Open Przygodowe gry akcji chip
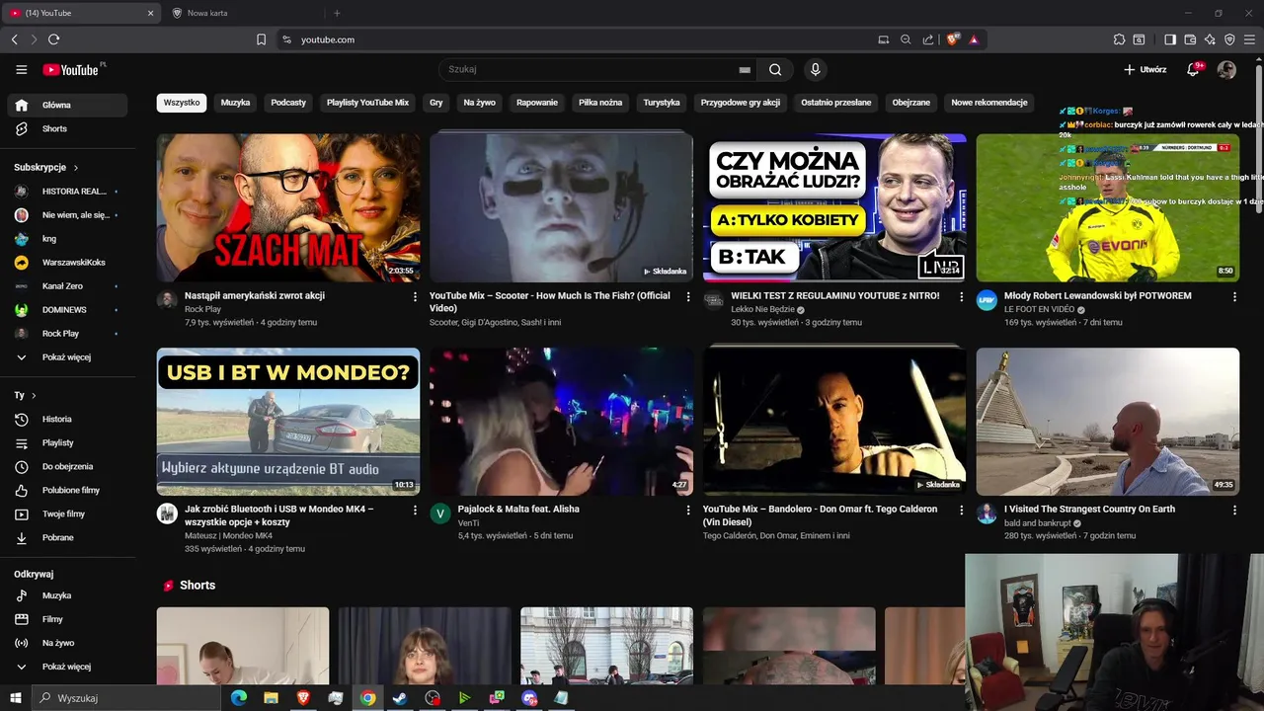Viewport: 1264px width, 711px height. (741, 103)
